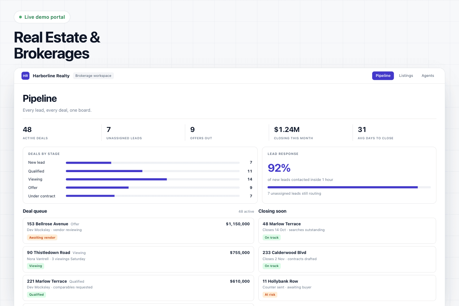This screenshot has height=306, width=459.
Task: Click the Closing soon heading
Action: coord(272,211)
